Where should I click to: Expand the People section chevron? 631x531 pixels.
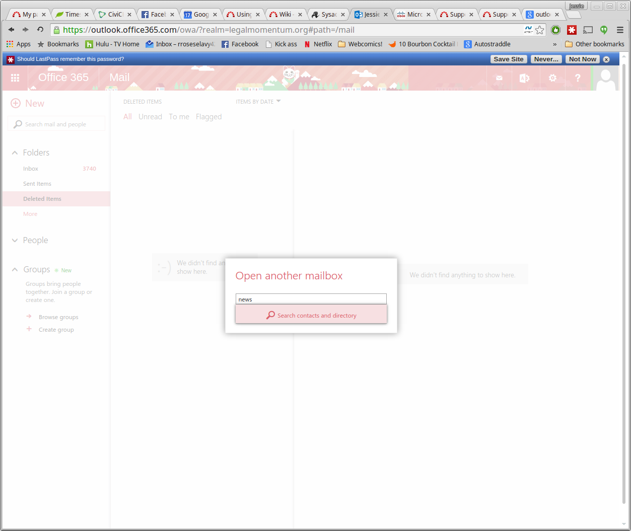tap(15, 241)
